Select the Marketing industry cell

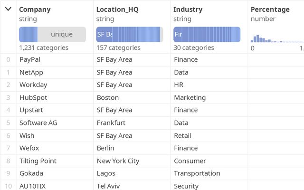(x=190, y=97)
